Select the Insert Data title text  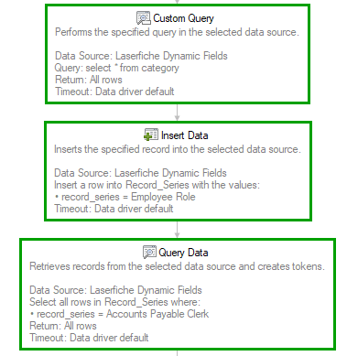(185, 135)
